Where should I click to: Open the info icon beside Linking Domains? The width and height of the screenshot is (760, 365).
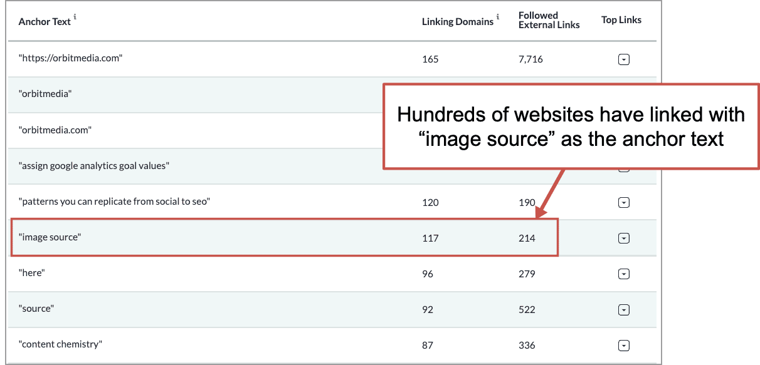(x=499, y=18)
